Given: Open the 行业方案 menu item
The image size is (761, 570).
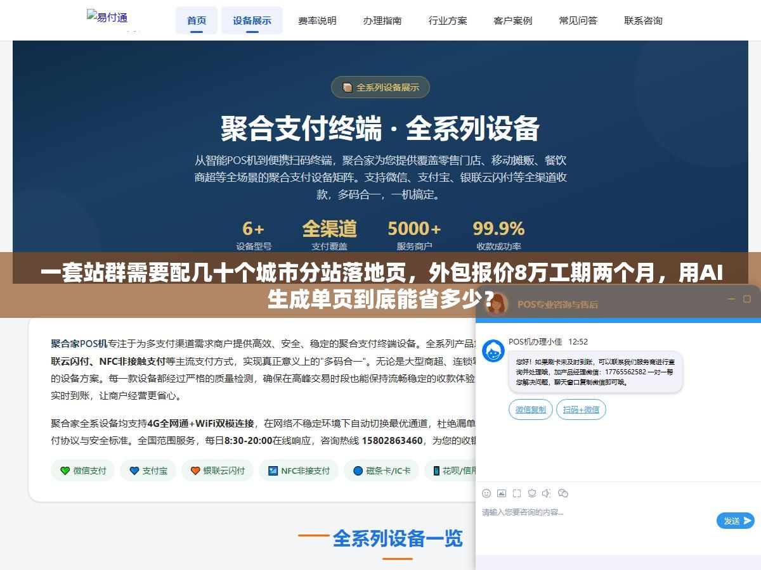Looking at the screenshot, I should tap(448, 20).
